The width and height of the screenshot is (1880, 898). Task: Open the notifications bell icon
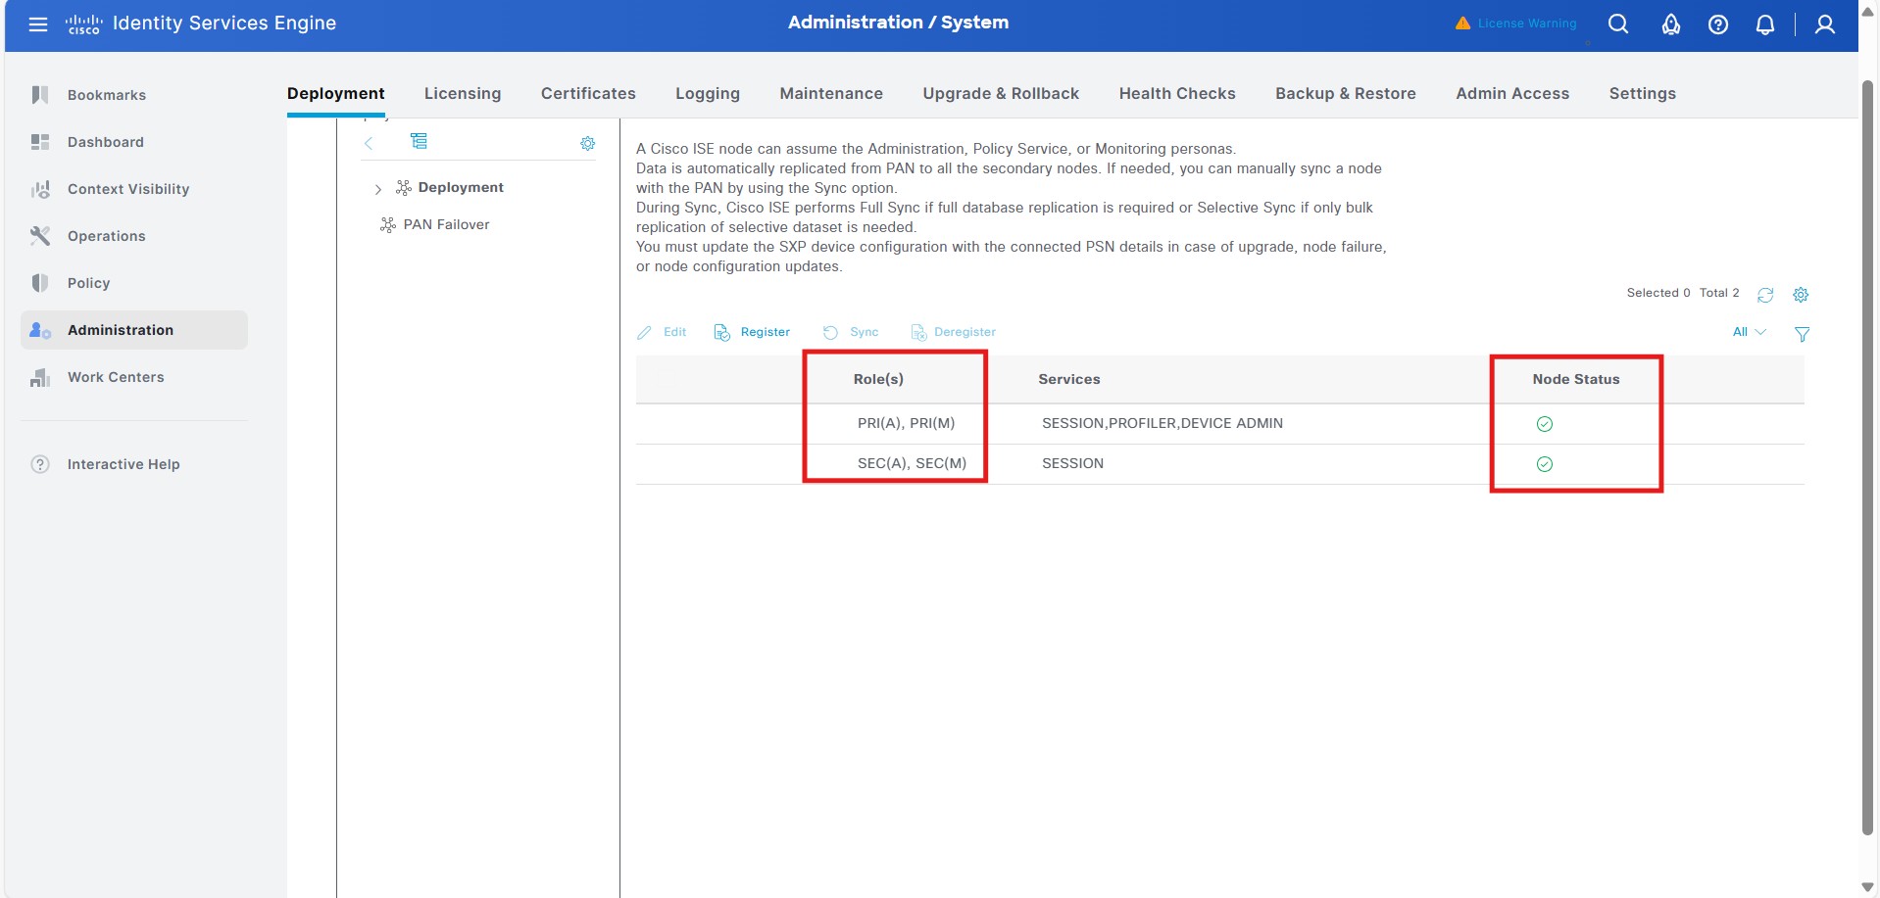[1765, 24]
